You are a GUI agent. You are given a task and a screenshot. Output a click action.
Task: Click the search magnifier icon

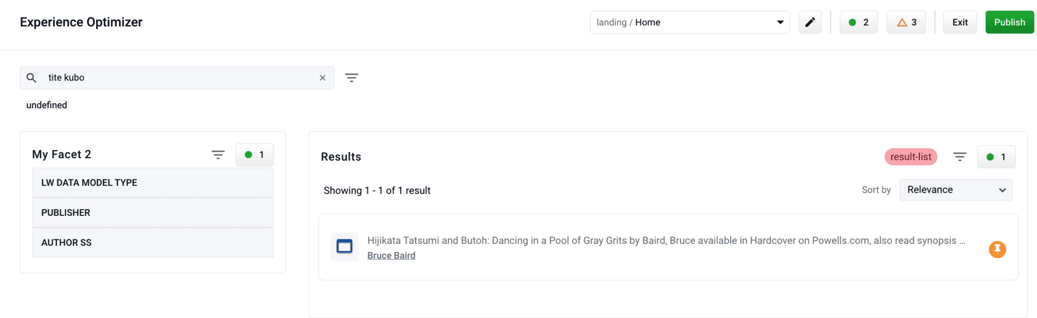(32, 78)
